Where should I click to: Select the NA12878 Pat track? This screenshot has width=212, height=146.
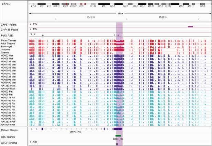click(8, 122)
